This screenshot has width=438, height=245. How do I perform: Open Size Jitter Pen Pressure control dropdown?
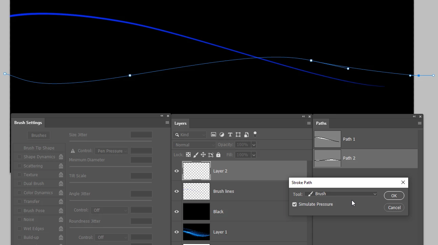tap(111, 151)
